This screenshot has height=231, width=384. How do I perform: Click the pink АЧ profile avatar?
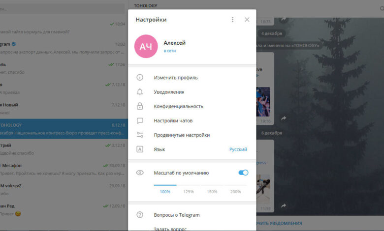pos(146,47)
